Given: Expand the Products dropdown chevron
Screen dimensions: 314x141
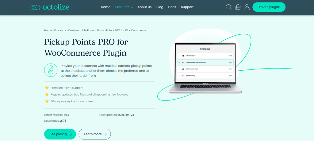Looking at the screenshot, I should 132,7.
